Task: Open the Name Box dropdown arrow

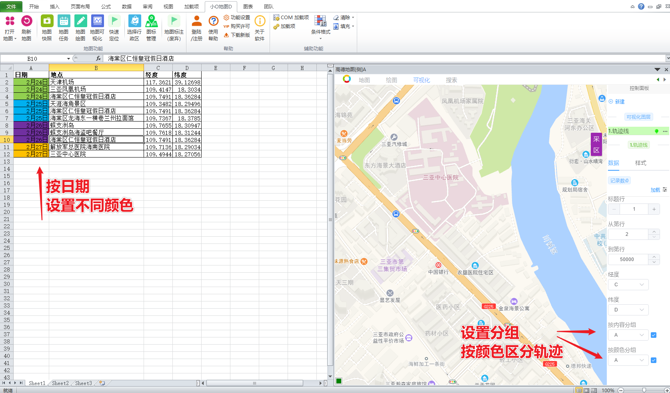Action: pos(68,59)
